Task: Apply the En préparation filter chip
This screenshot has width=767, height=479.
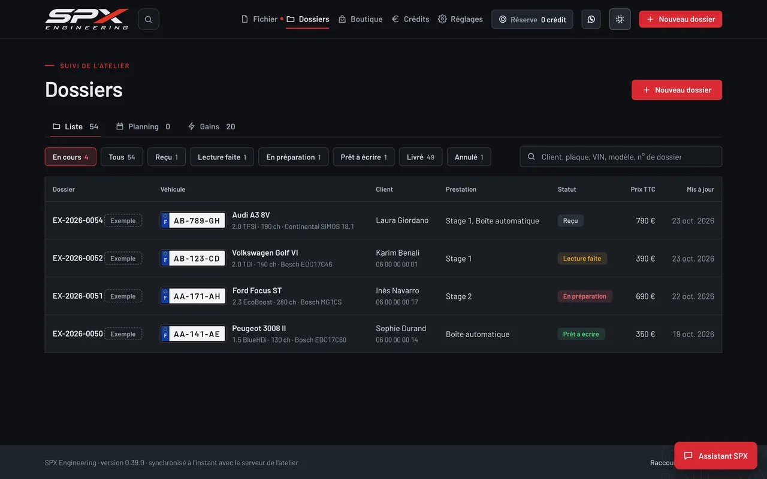Action: click(x=294, y=157)
